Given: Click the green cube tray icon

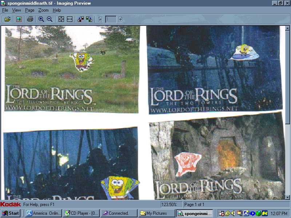Looking at the screenshot, I should [x=258, y=214].
